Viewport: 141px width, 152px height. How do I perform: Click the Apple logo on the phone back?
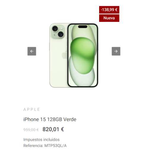click(x=64, y=55)
